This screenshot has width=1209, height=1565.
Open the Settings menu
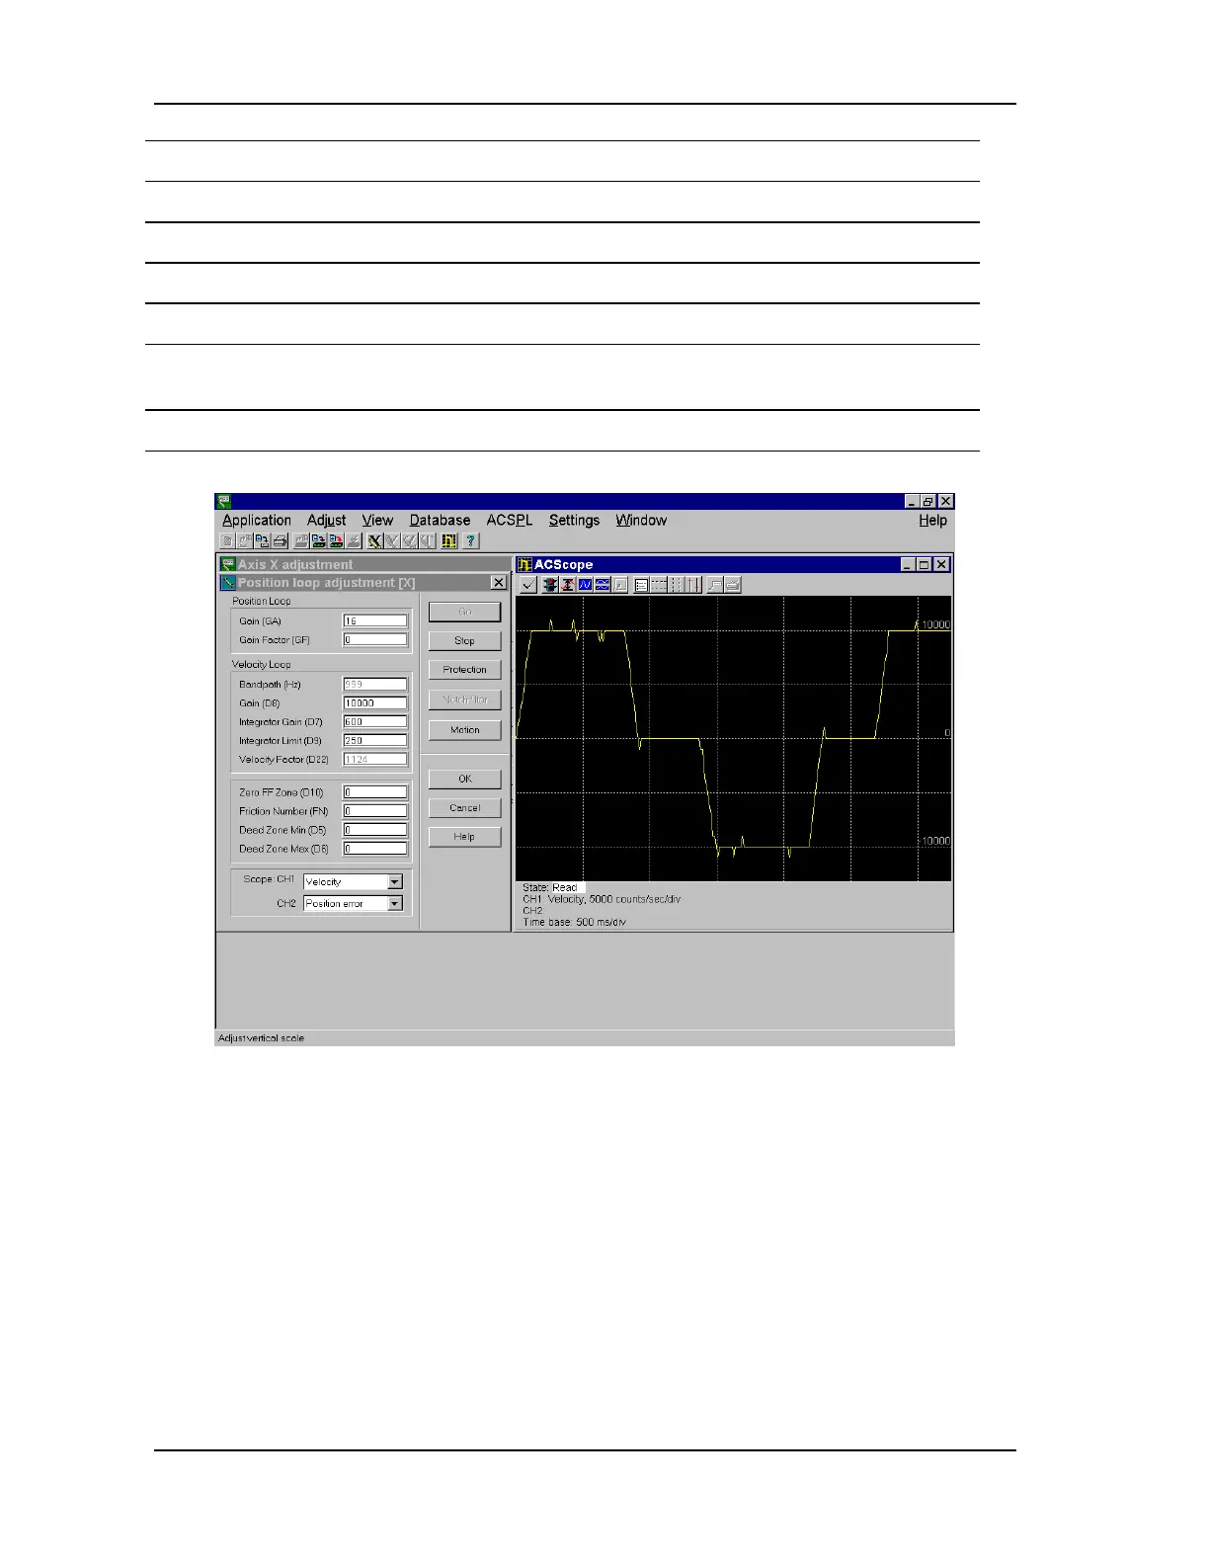pos(574,520)
